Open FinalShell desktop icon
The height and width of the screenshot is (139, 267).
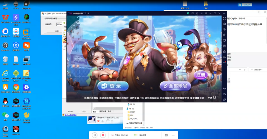pyautogui.click(x=26, y=61)
